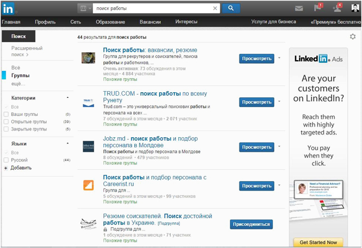Check the Открытые группы checkbox
The height and width of the screenshot is (248, 362).
(x=6, y=121)
